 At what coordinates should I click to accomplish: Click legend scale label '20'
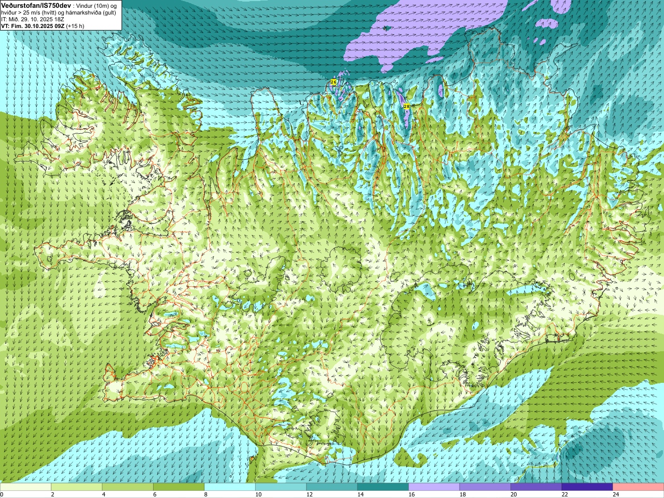point(513,494)
